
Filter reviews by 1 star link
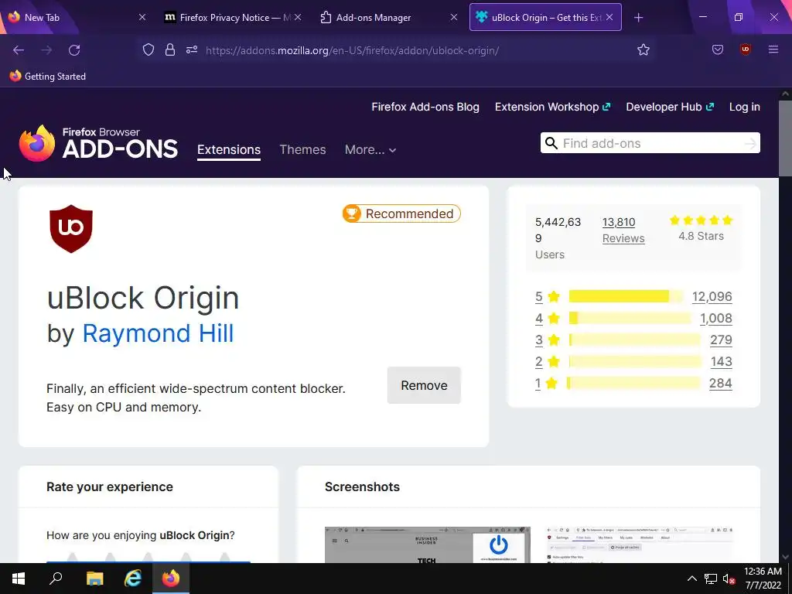click(538, 384)
